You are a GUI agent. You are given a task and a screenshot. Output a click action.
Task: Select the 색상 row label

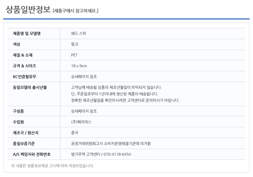click(x=17, y=44)
